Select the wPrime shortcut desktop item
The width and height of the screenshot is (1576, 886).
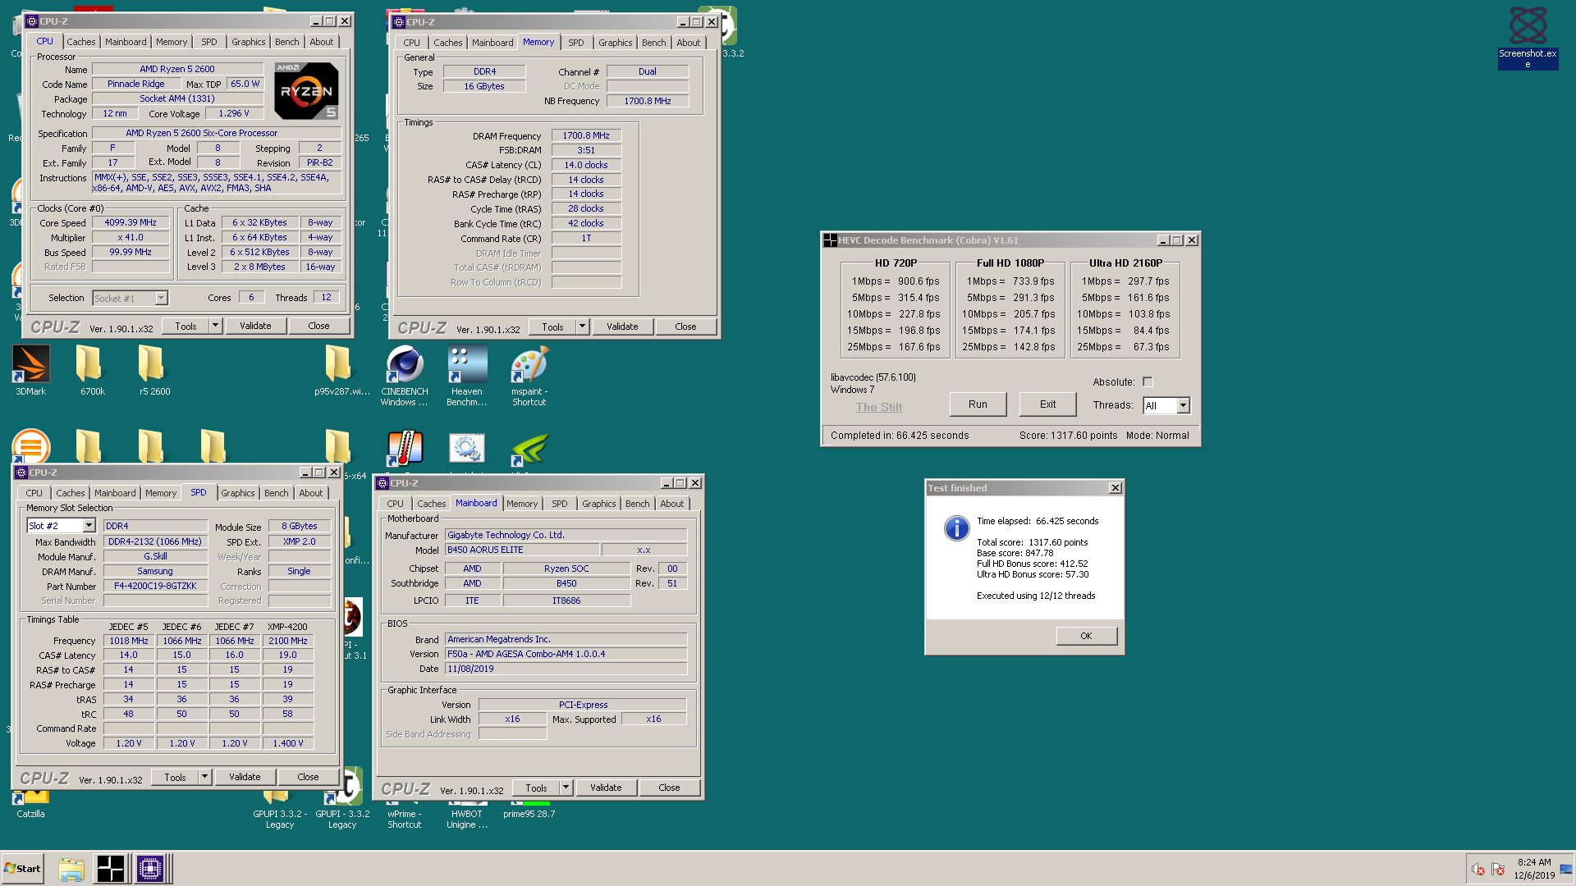404,814
